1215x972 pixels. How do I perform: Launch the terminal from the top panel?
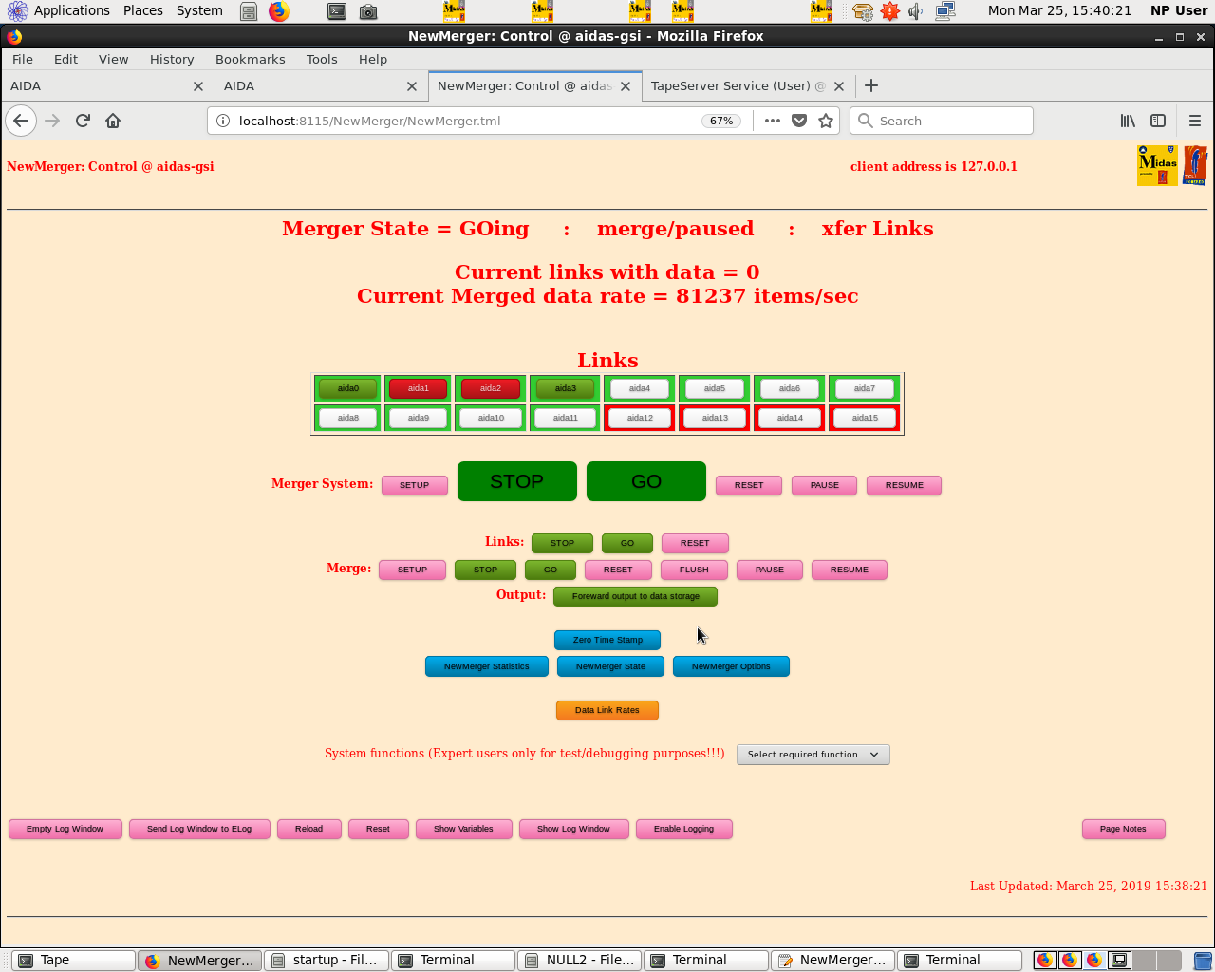pyautogui.click(x=337, y=11)
